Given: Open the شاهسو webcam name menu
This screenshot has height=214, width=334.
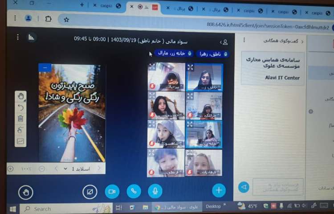Looking at the screenshot, I should (171, 144).
